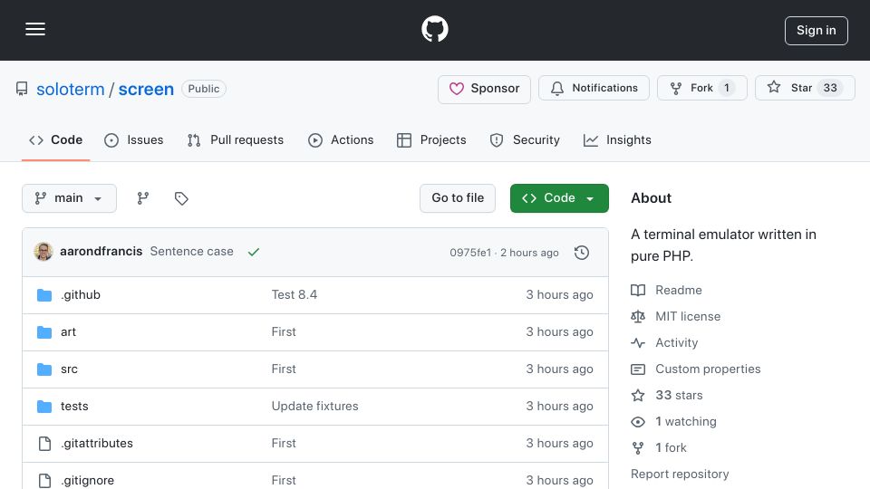Open commit hash 0975fe1
Screen dimensions: 870x489
[x=470, y=253]
